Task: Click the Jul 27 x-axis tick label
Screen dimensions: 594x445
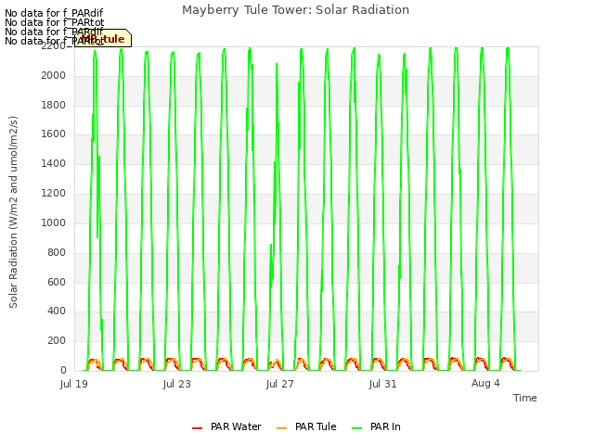Action: tap(280, 384)
